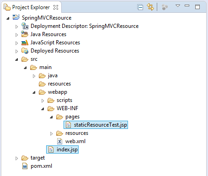Expand the Java Resources node

(16, 35)
